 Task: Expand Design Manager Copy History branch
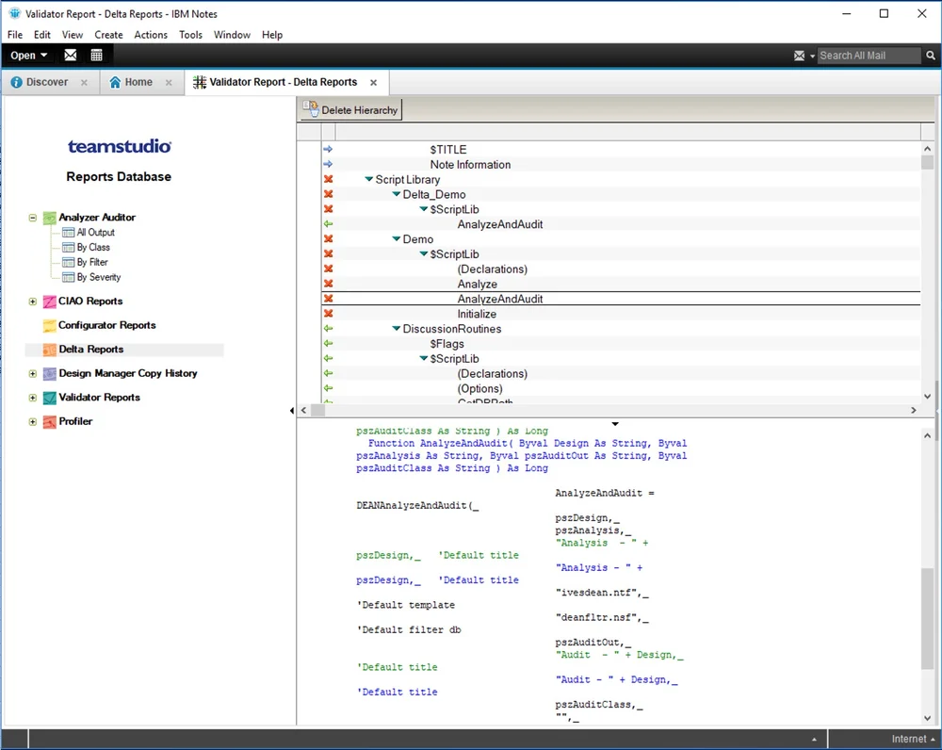coord(31,373)
